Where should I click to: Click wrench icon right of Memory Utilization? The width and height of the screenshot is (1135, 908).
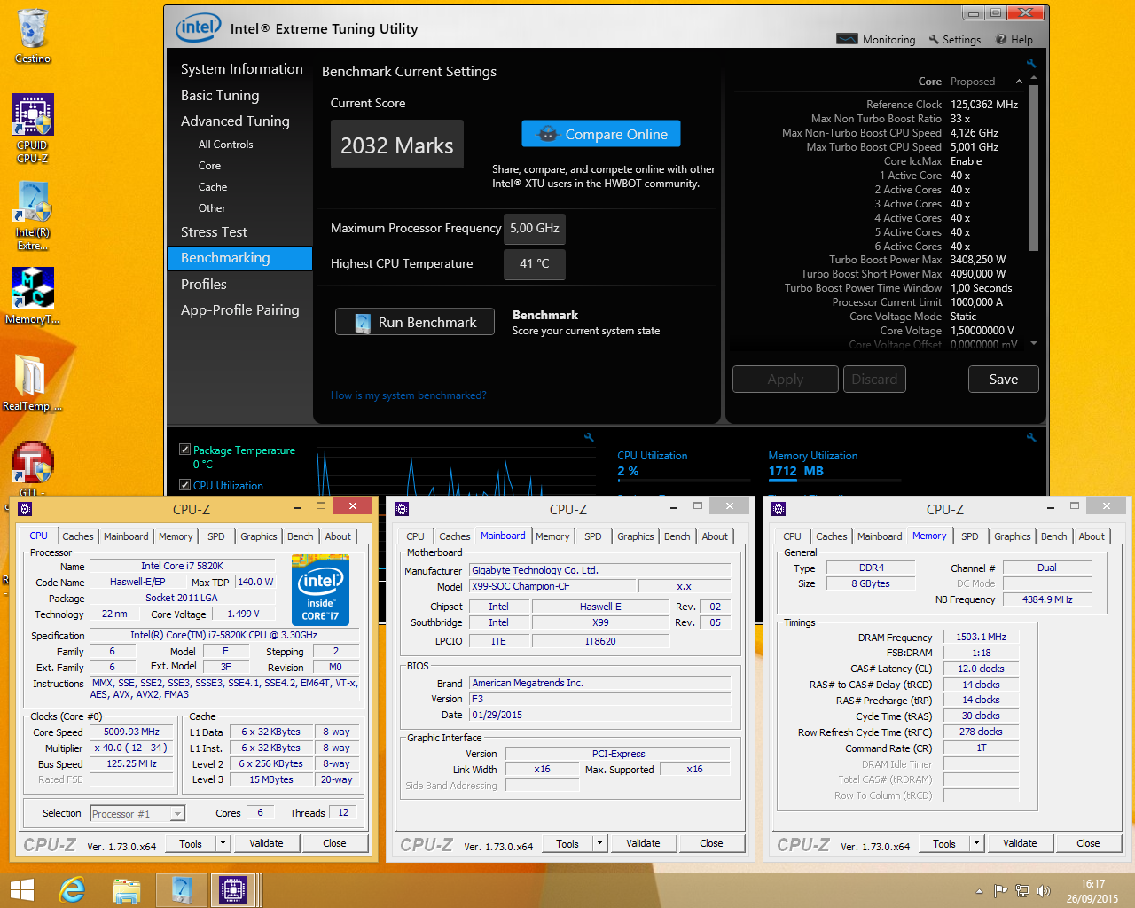point(1031,437)
